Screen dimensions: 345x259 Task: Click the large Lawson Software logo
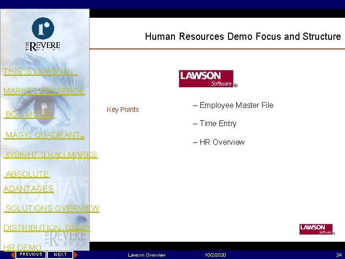tap(206, 79)
